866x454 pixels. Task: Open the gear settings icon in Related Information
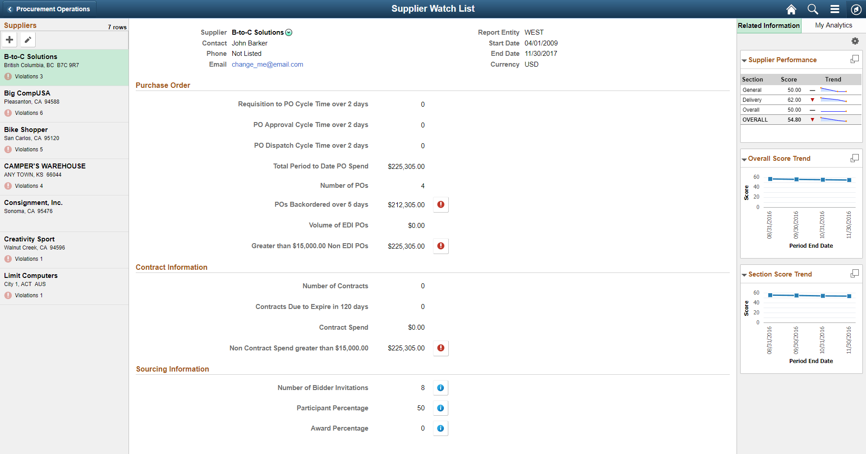(855, 41)
